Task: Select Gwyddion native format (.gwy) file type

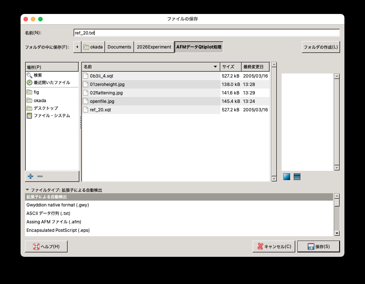Action: click(x=179, y=205)
